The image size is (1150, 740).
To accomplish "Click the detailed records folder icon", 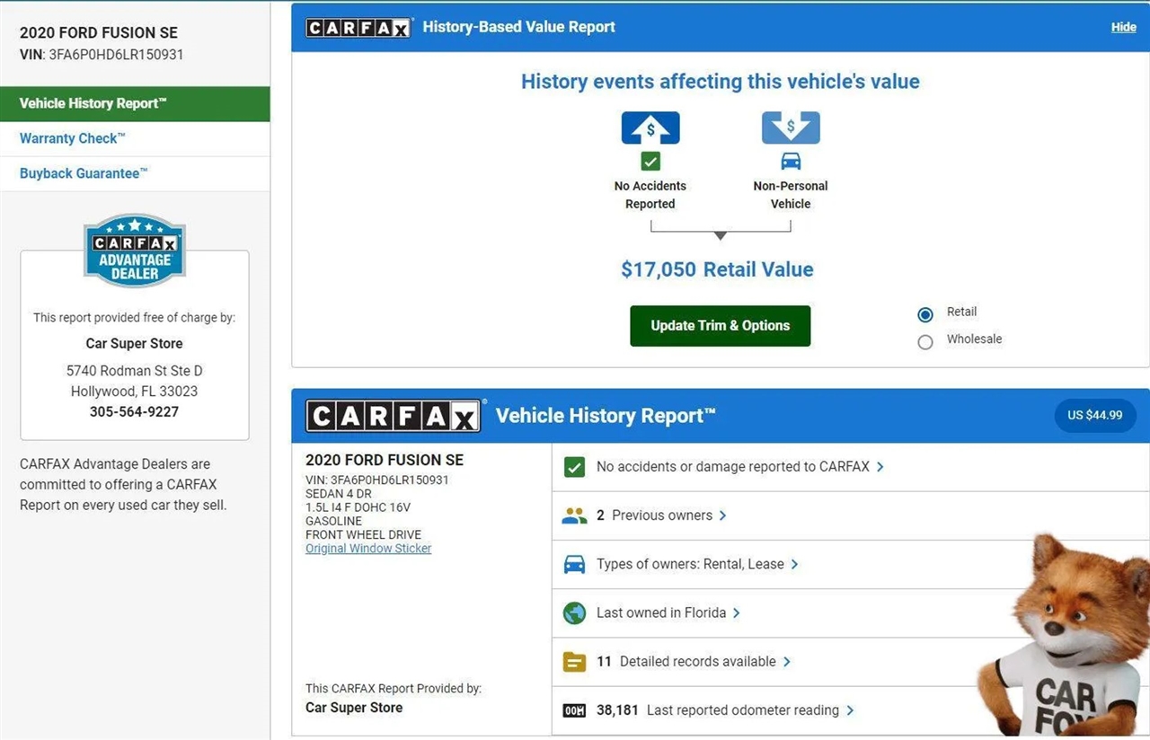I will coord(574,662).
